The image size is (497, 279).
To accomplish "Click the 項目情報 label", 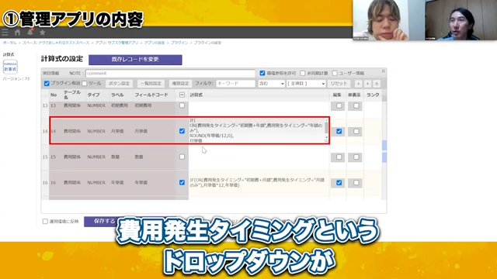I will [50, 73].
